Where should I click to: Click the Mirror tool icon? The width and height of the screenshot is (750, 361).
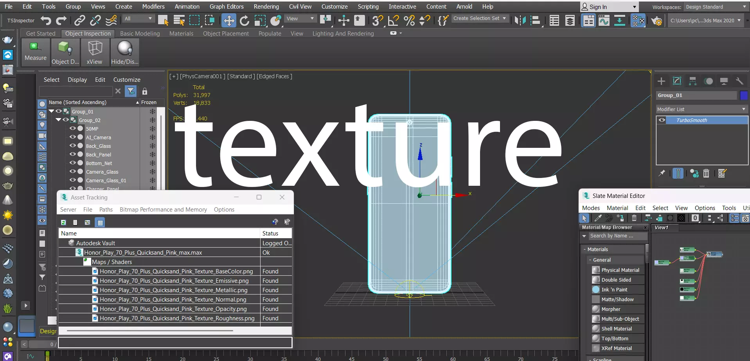click(520, 20)
